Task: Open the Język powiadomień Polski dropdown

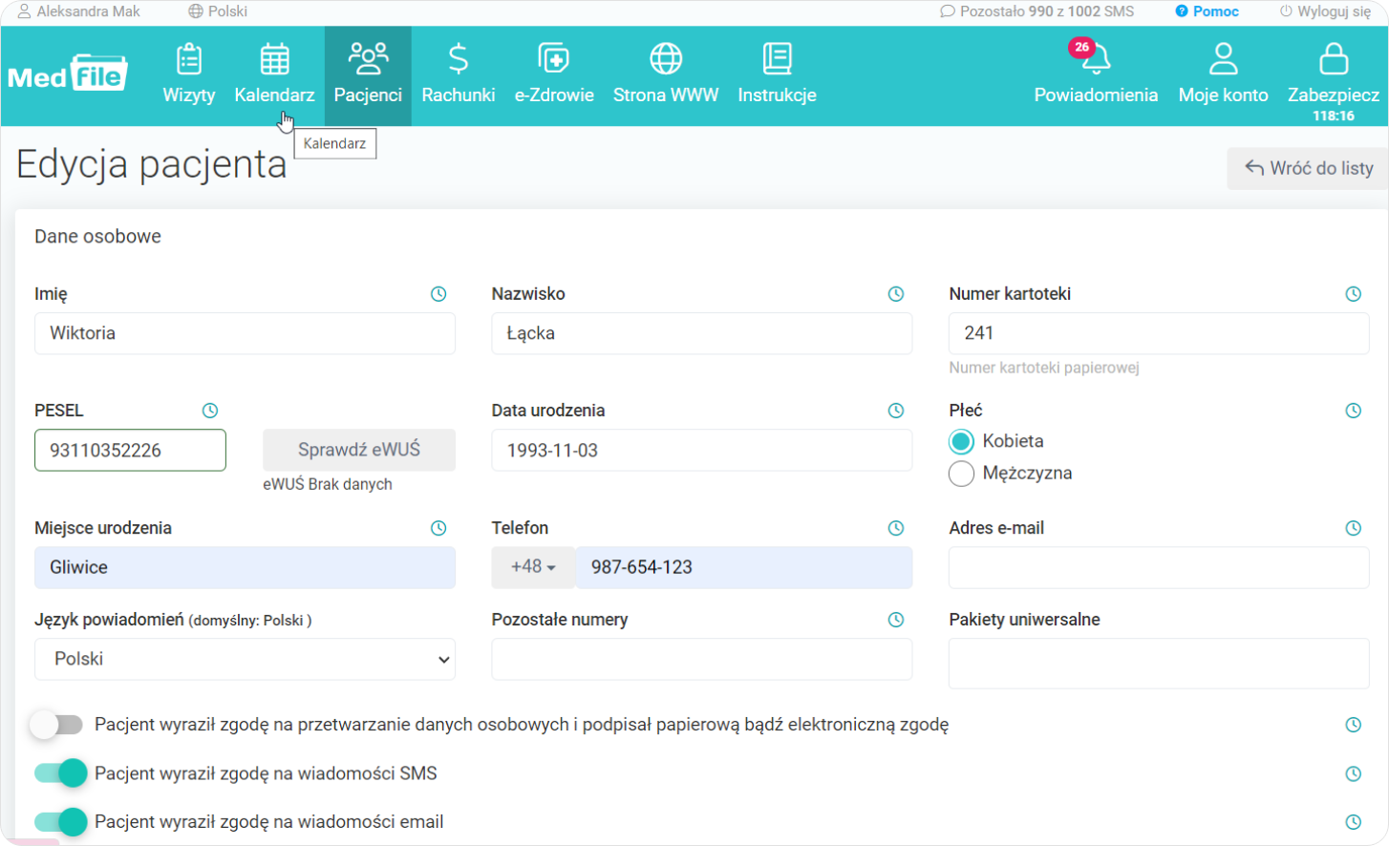Action: 245,659
